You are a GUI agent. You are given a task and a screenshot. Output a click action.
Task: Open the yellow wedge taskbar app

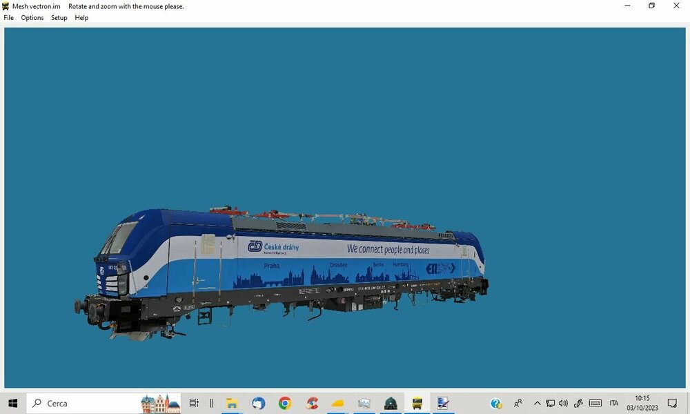(337, 403)
